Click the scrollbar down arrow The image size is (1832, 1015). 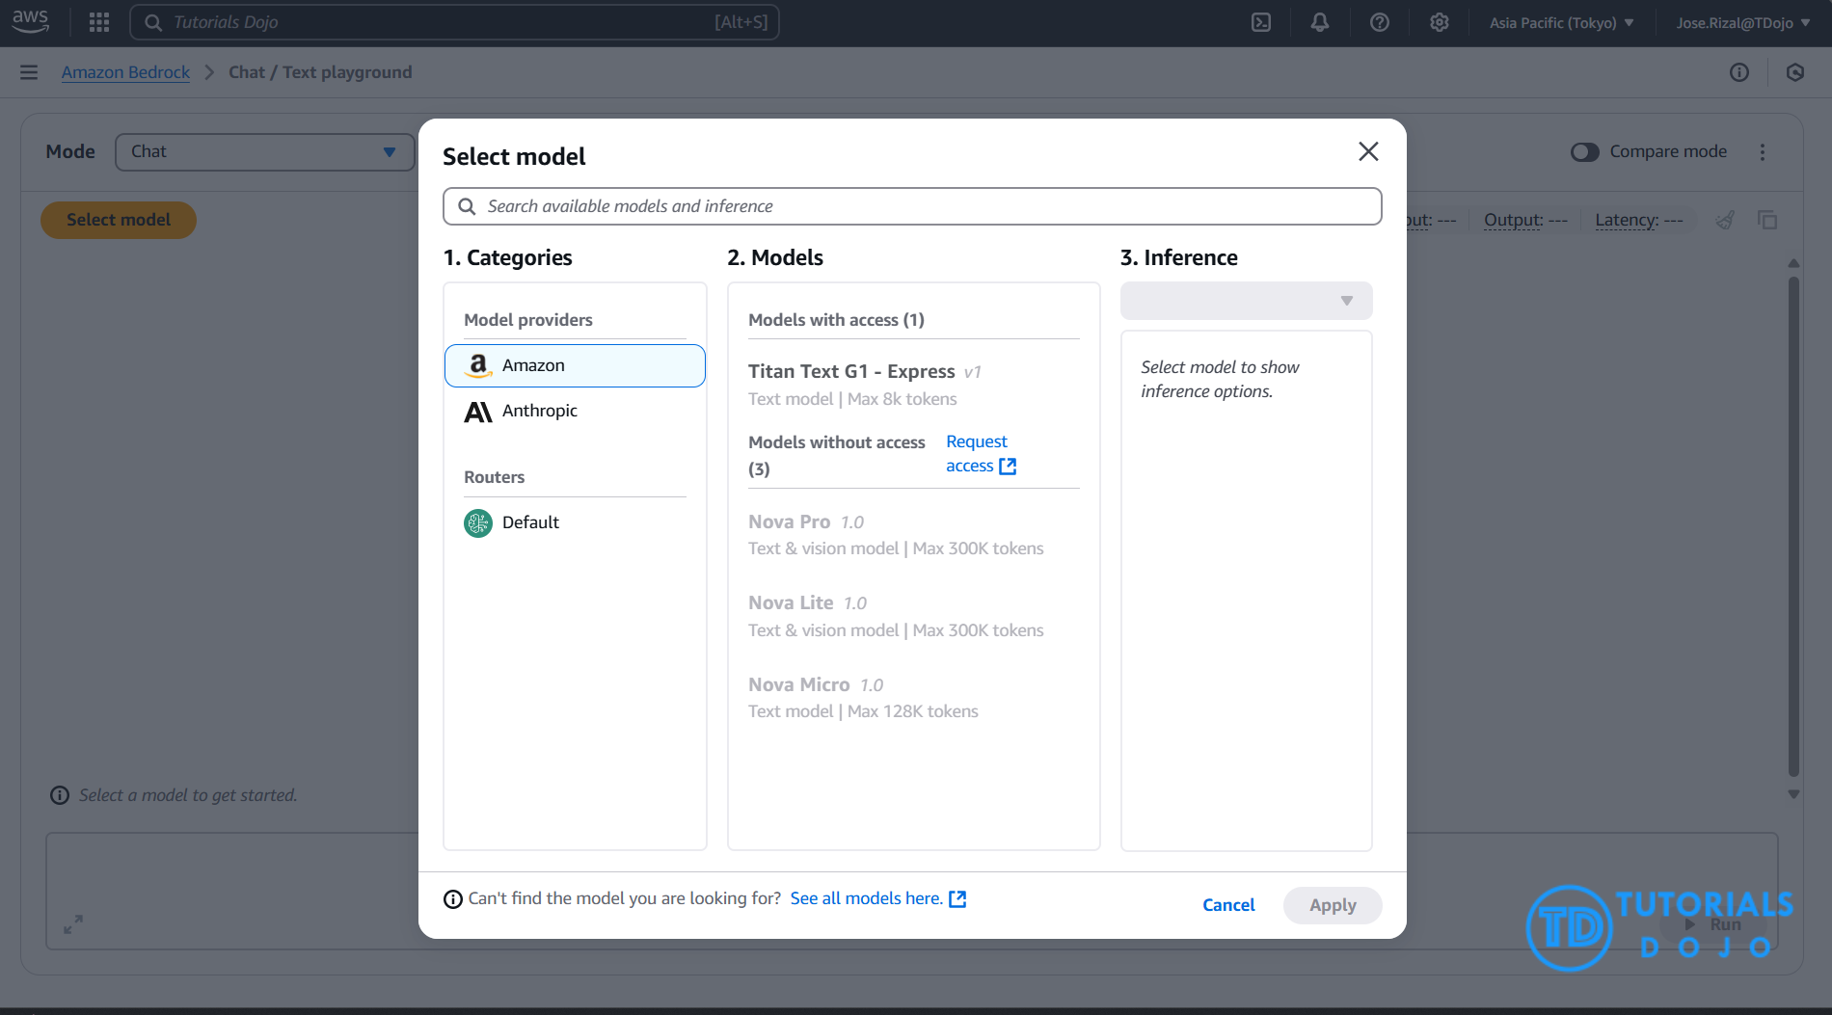(1793, 794)
